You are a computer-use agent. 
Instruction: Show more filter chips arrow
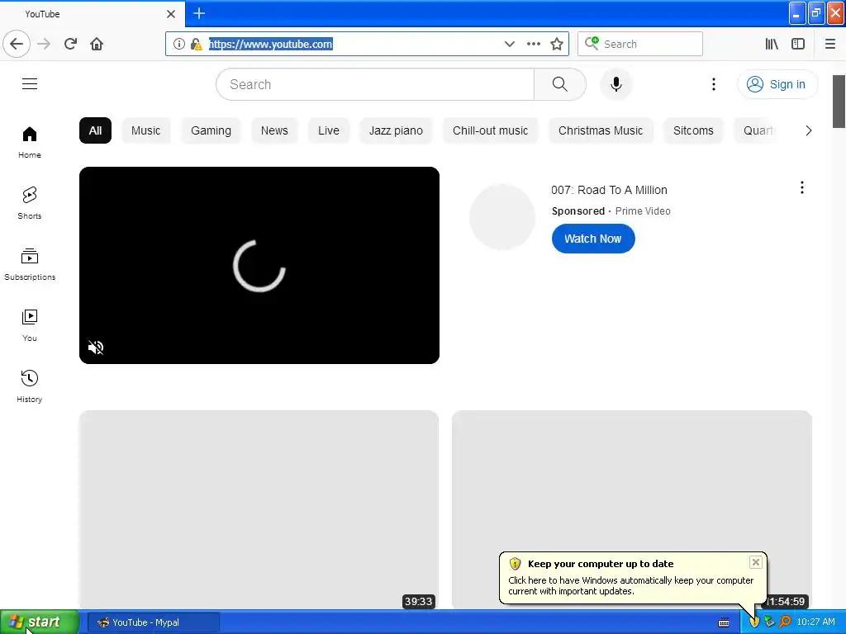point(808,130)
